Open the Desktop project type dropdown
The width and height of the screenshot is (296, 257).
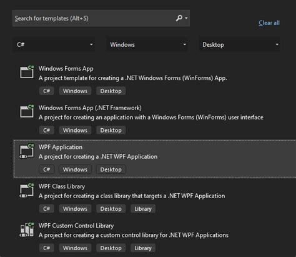[x=239, y=44]
